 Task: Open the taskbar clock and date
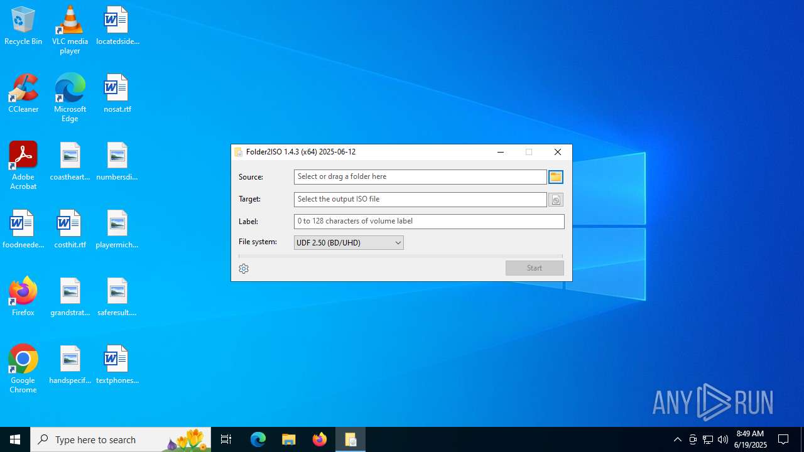[x=750, y=439]
